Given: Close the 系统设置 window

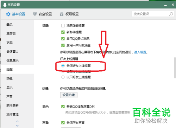Looking at the screenshot, I should [x=173, y=5].
